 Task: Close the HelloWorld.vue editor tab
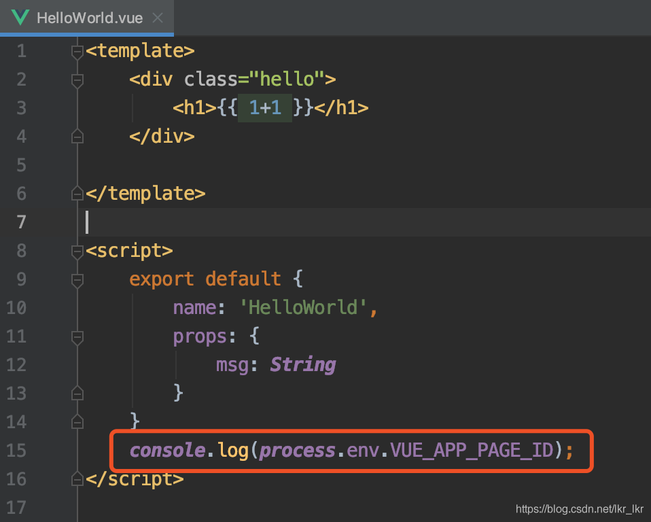158,18
